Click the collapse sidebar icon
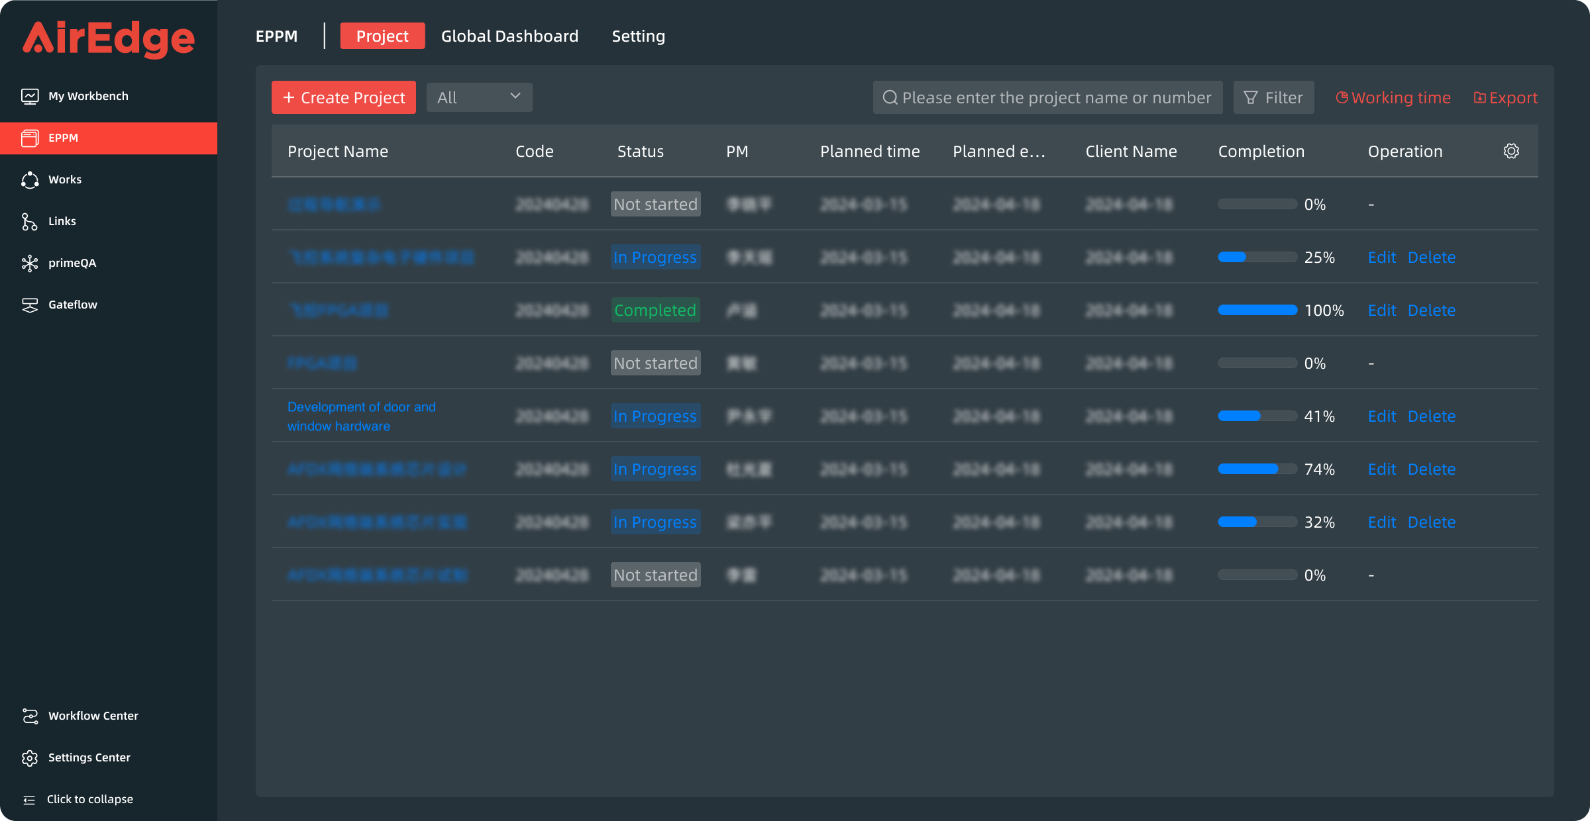The width and height of the screenshot is (1590, 821). [29, 800]
